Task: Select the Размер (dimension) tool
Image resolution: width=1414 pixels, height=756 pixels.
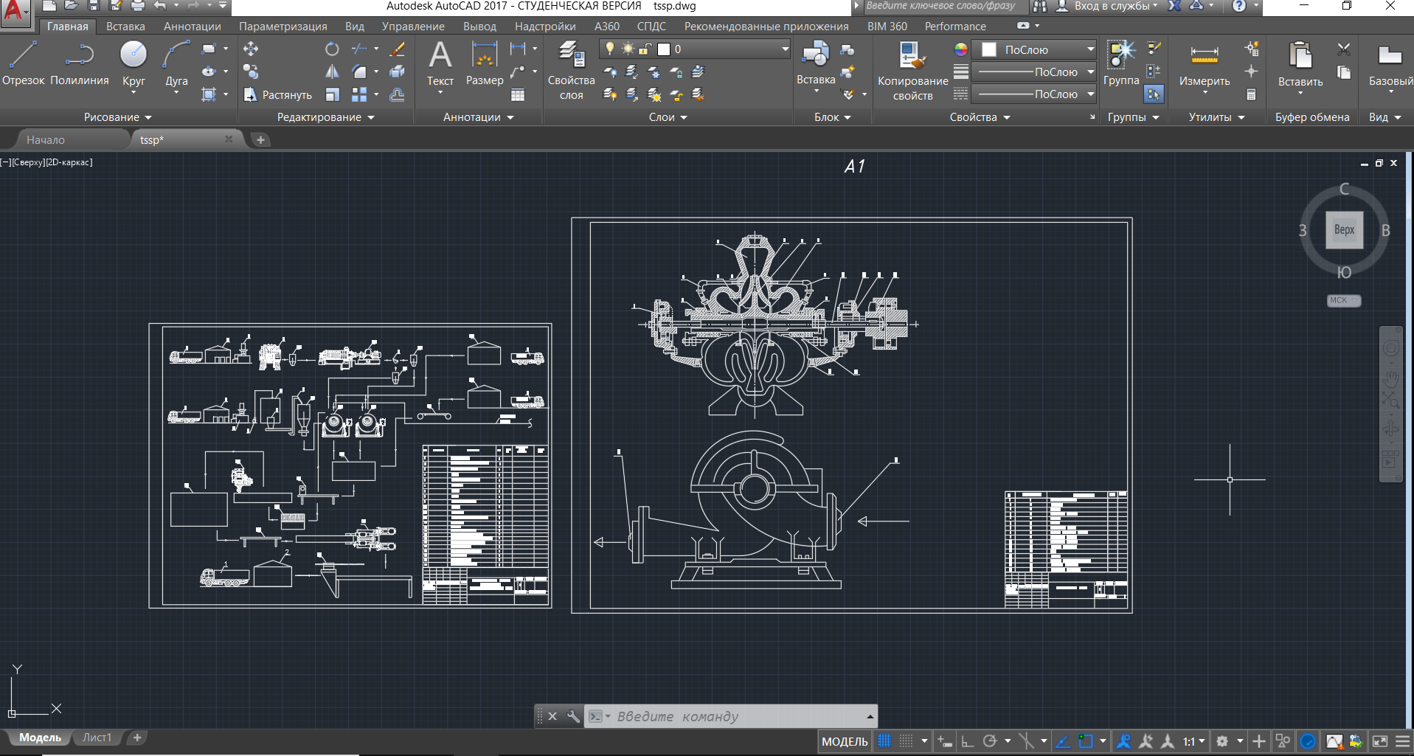Action: point(485,64)
